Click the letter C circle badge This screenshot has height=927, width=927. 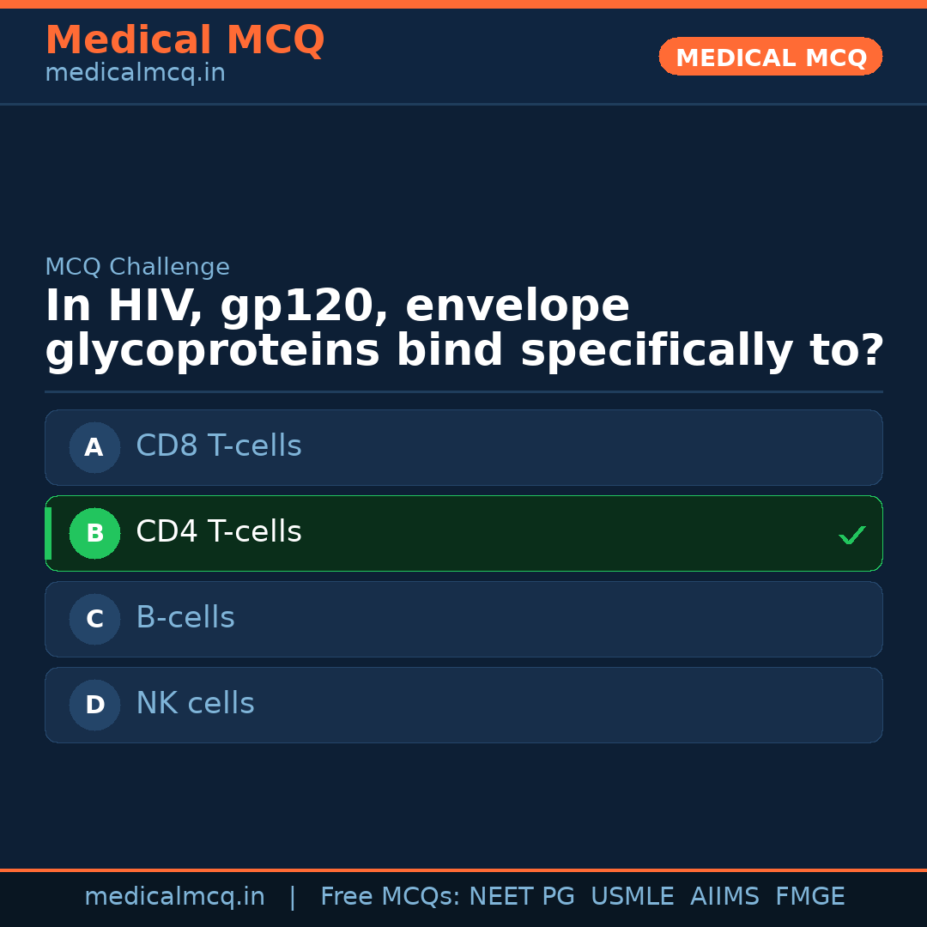click(94, 619)
